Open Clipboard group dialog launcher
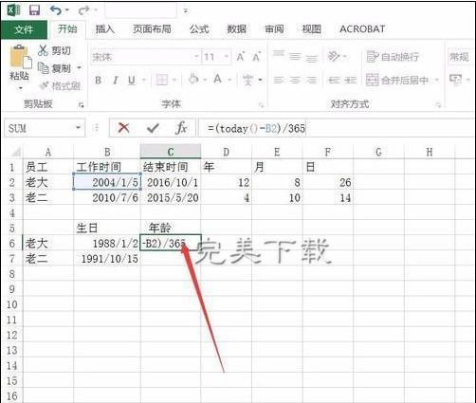 click(82, 105)
